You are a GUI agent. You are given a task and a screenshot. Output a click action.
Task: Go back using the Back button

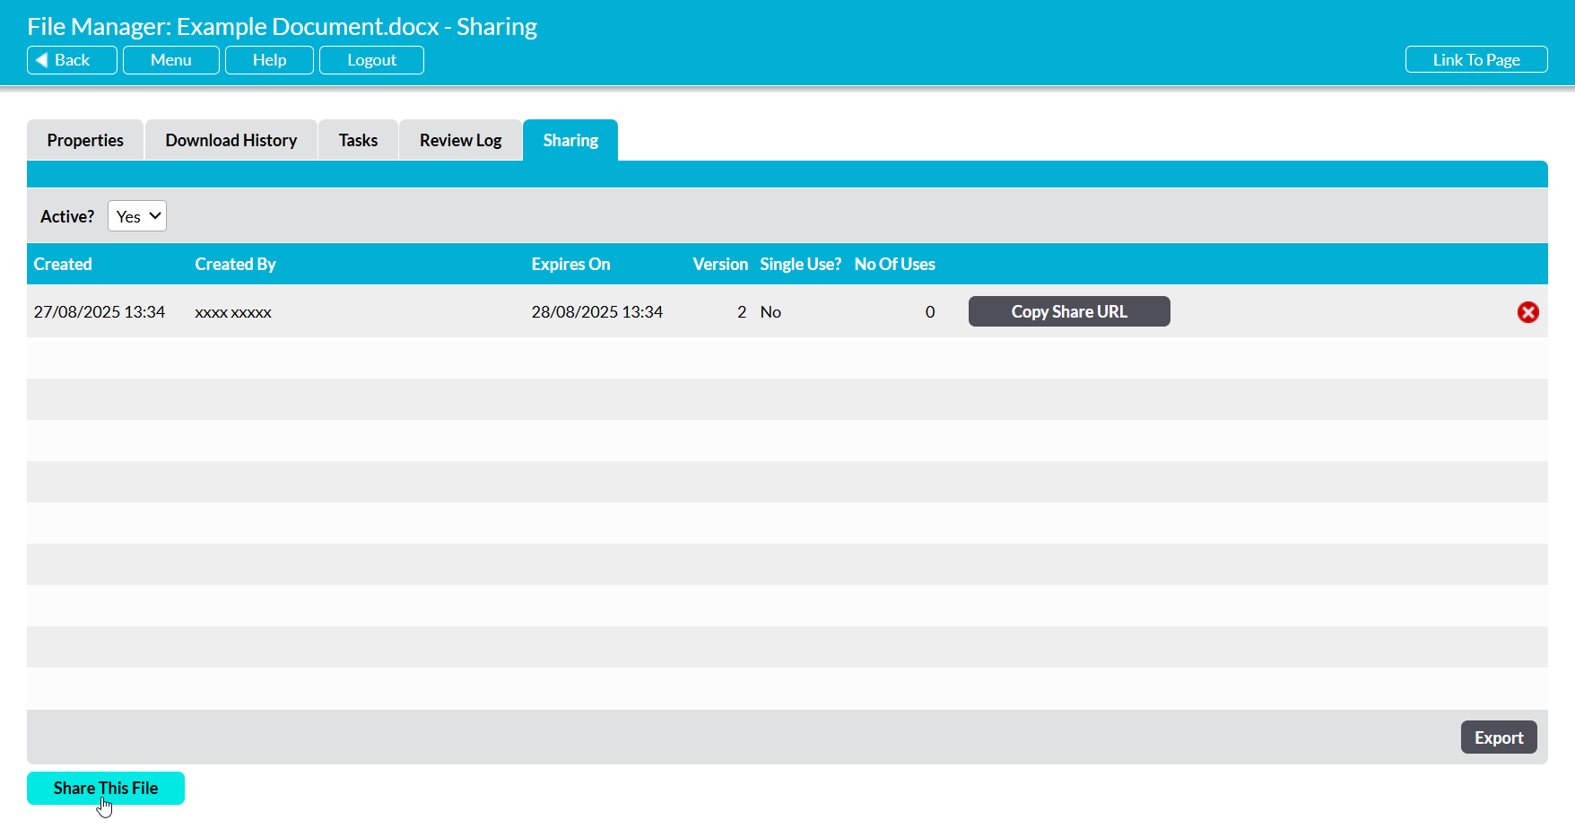tap(72, 60)
